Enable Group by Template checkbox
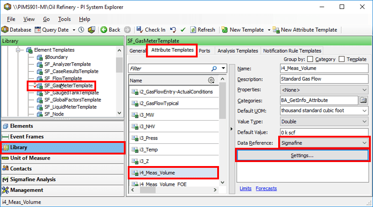The image size is (373, 207). click(x=341, y=59)
